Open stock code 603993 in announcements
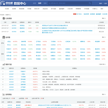 [x=14, y=25]
